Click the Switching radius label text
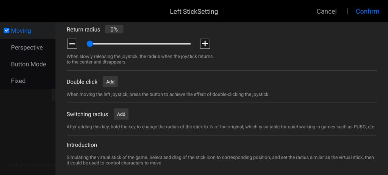 (87, 114)
